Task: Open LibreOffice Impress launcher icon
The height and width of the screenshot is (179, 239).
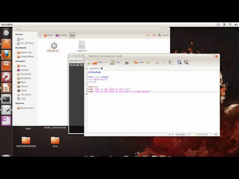Action: pos(6,88)
